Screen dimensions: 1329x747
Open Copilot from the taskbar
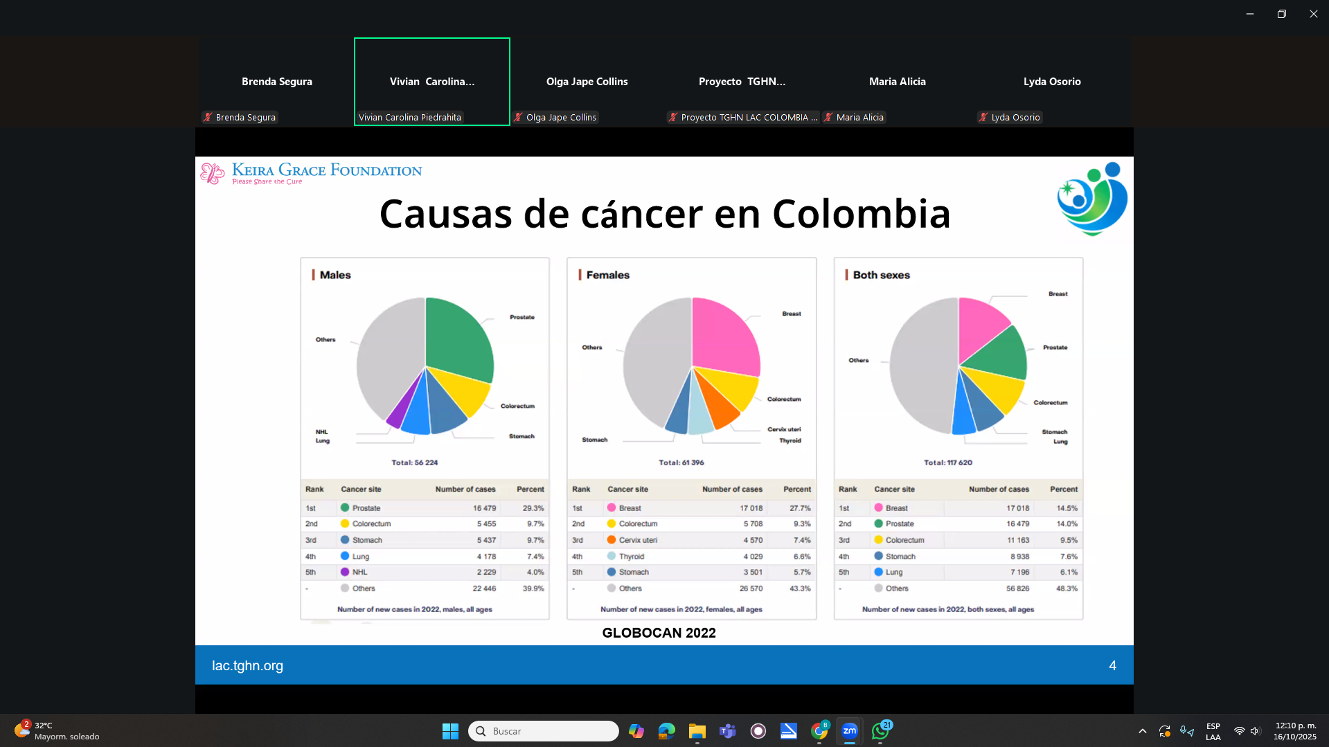[x=636, y=731]
